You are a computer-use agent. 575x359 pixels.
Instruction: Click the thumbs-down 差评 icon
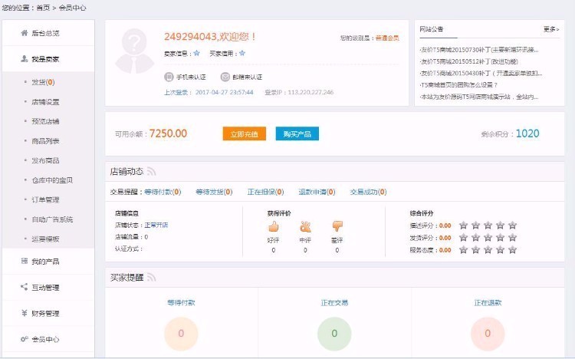337,226
